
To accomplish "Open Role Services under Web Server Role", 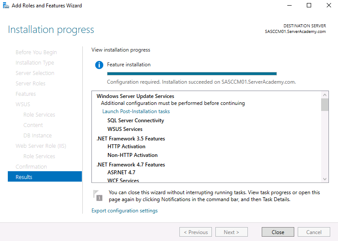I will (39, 156).
